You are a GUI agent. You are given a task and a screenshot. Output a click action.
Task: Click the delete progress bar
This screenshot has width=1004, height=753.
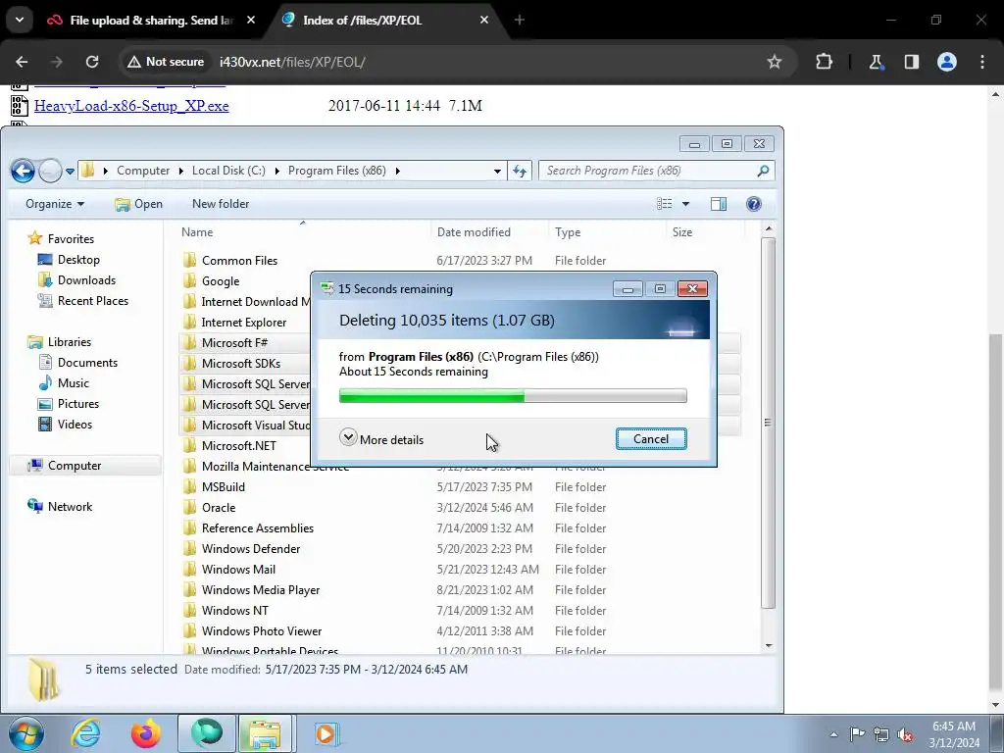[x=513, y=396]
